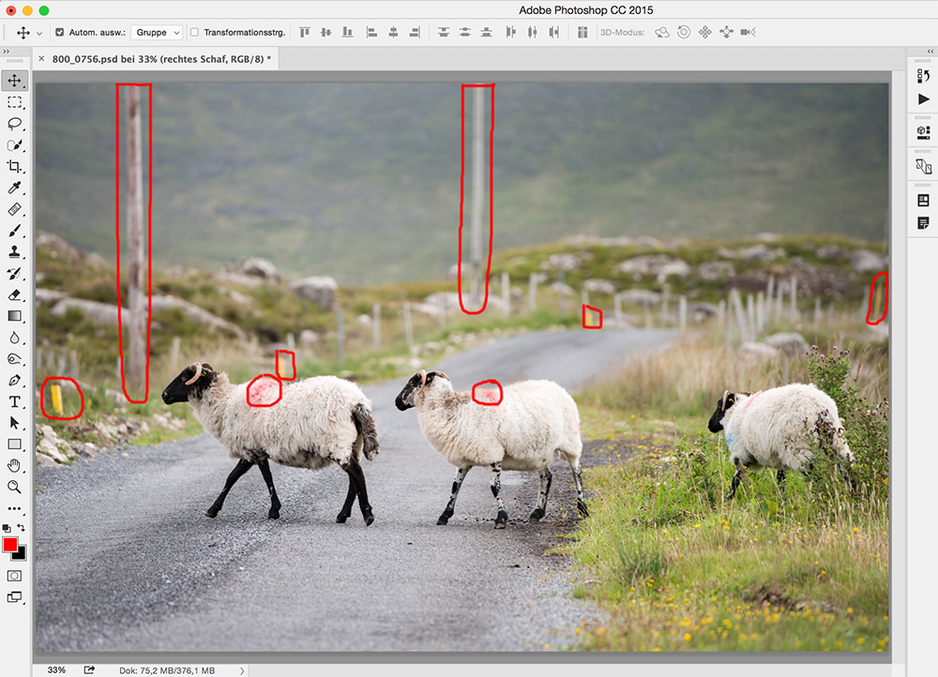Swap foreground and background colors
Viewport: 938px width, 677px height.
(x=22, y=528)
